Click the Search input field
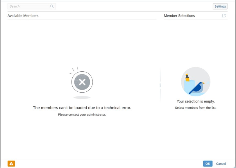Image resolution: width=236 pixels, height=168 pixels. tap(32, 6)
